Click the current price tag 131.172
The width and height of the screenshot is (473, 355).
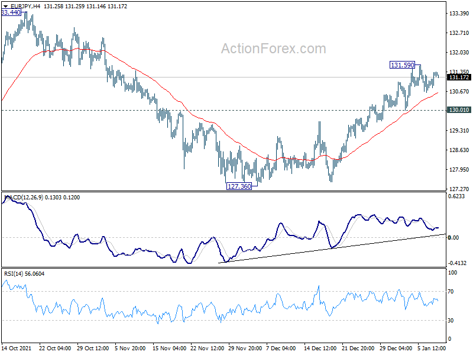tap(459, 78)
